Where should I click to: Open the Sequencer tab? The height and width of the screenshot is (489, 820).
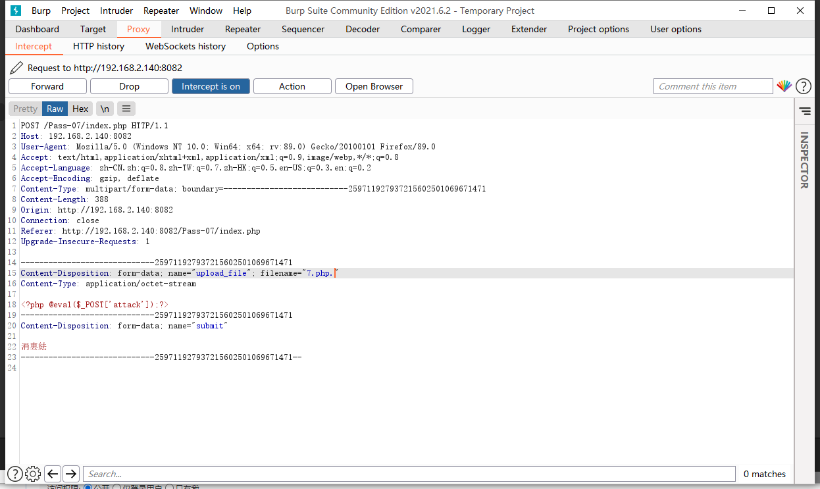click(x=303, y=29)
